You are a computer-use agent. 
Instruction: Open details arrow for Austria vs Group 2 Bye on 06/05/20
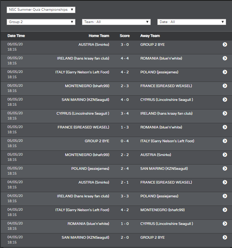[225, 44]
